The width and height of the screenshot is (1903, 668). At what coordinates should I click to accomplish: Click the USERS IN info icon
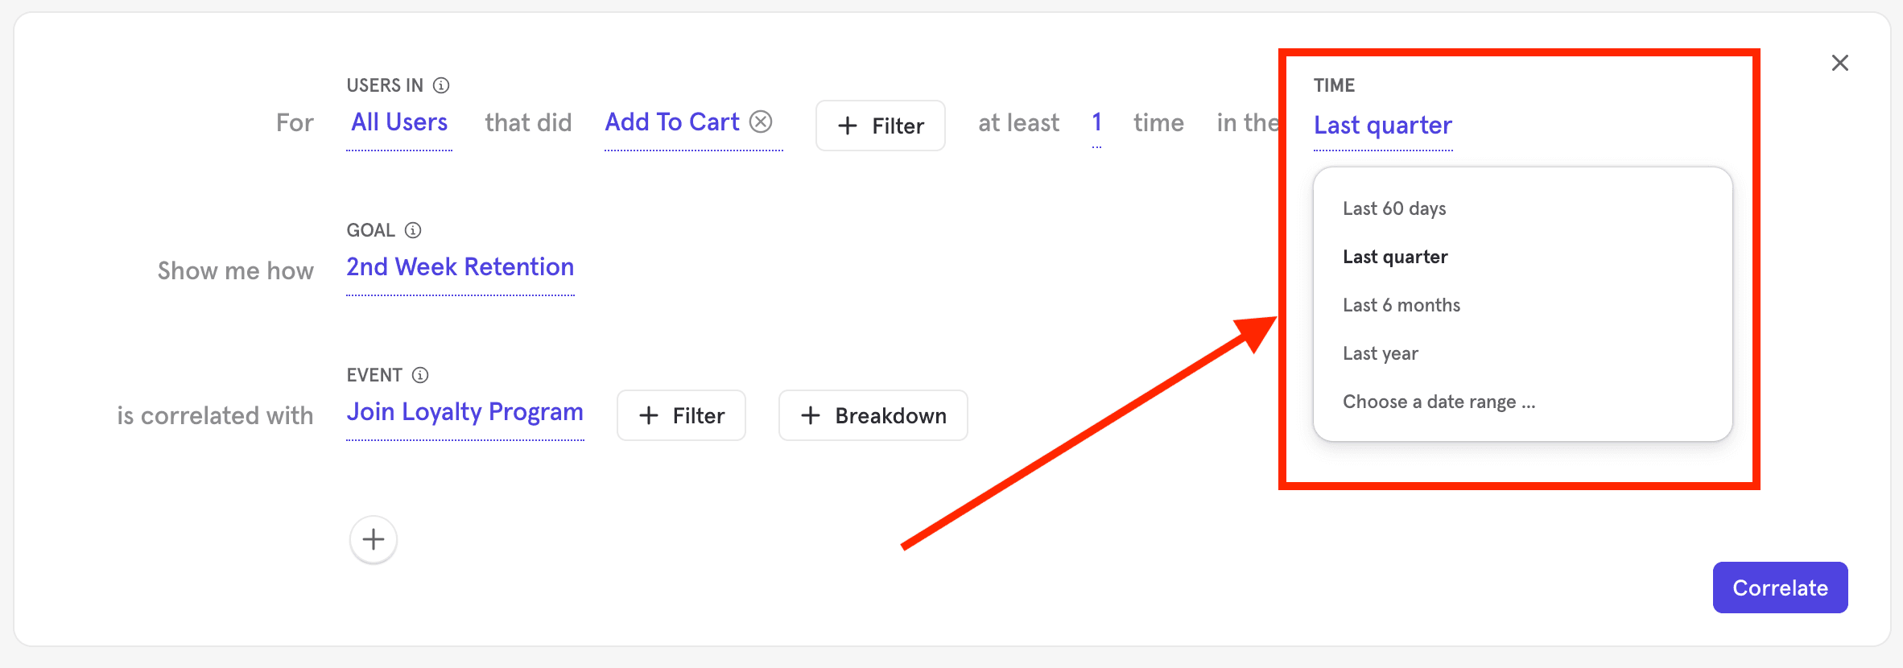click(x=441, y=85)
